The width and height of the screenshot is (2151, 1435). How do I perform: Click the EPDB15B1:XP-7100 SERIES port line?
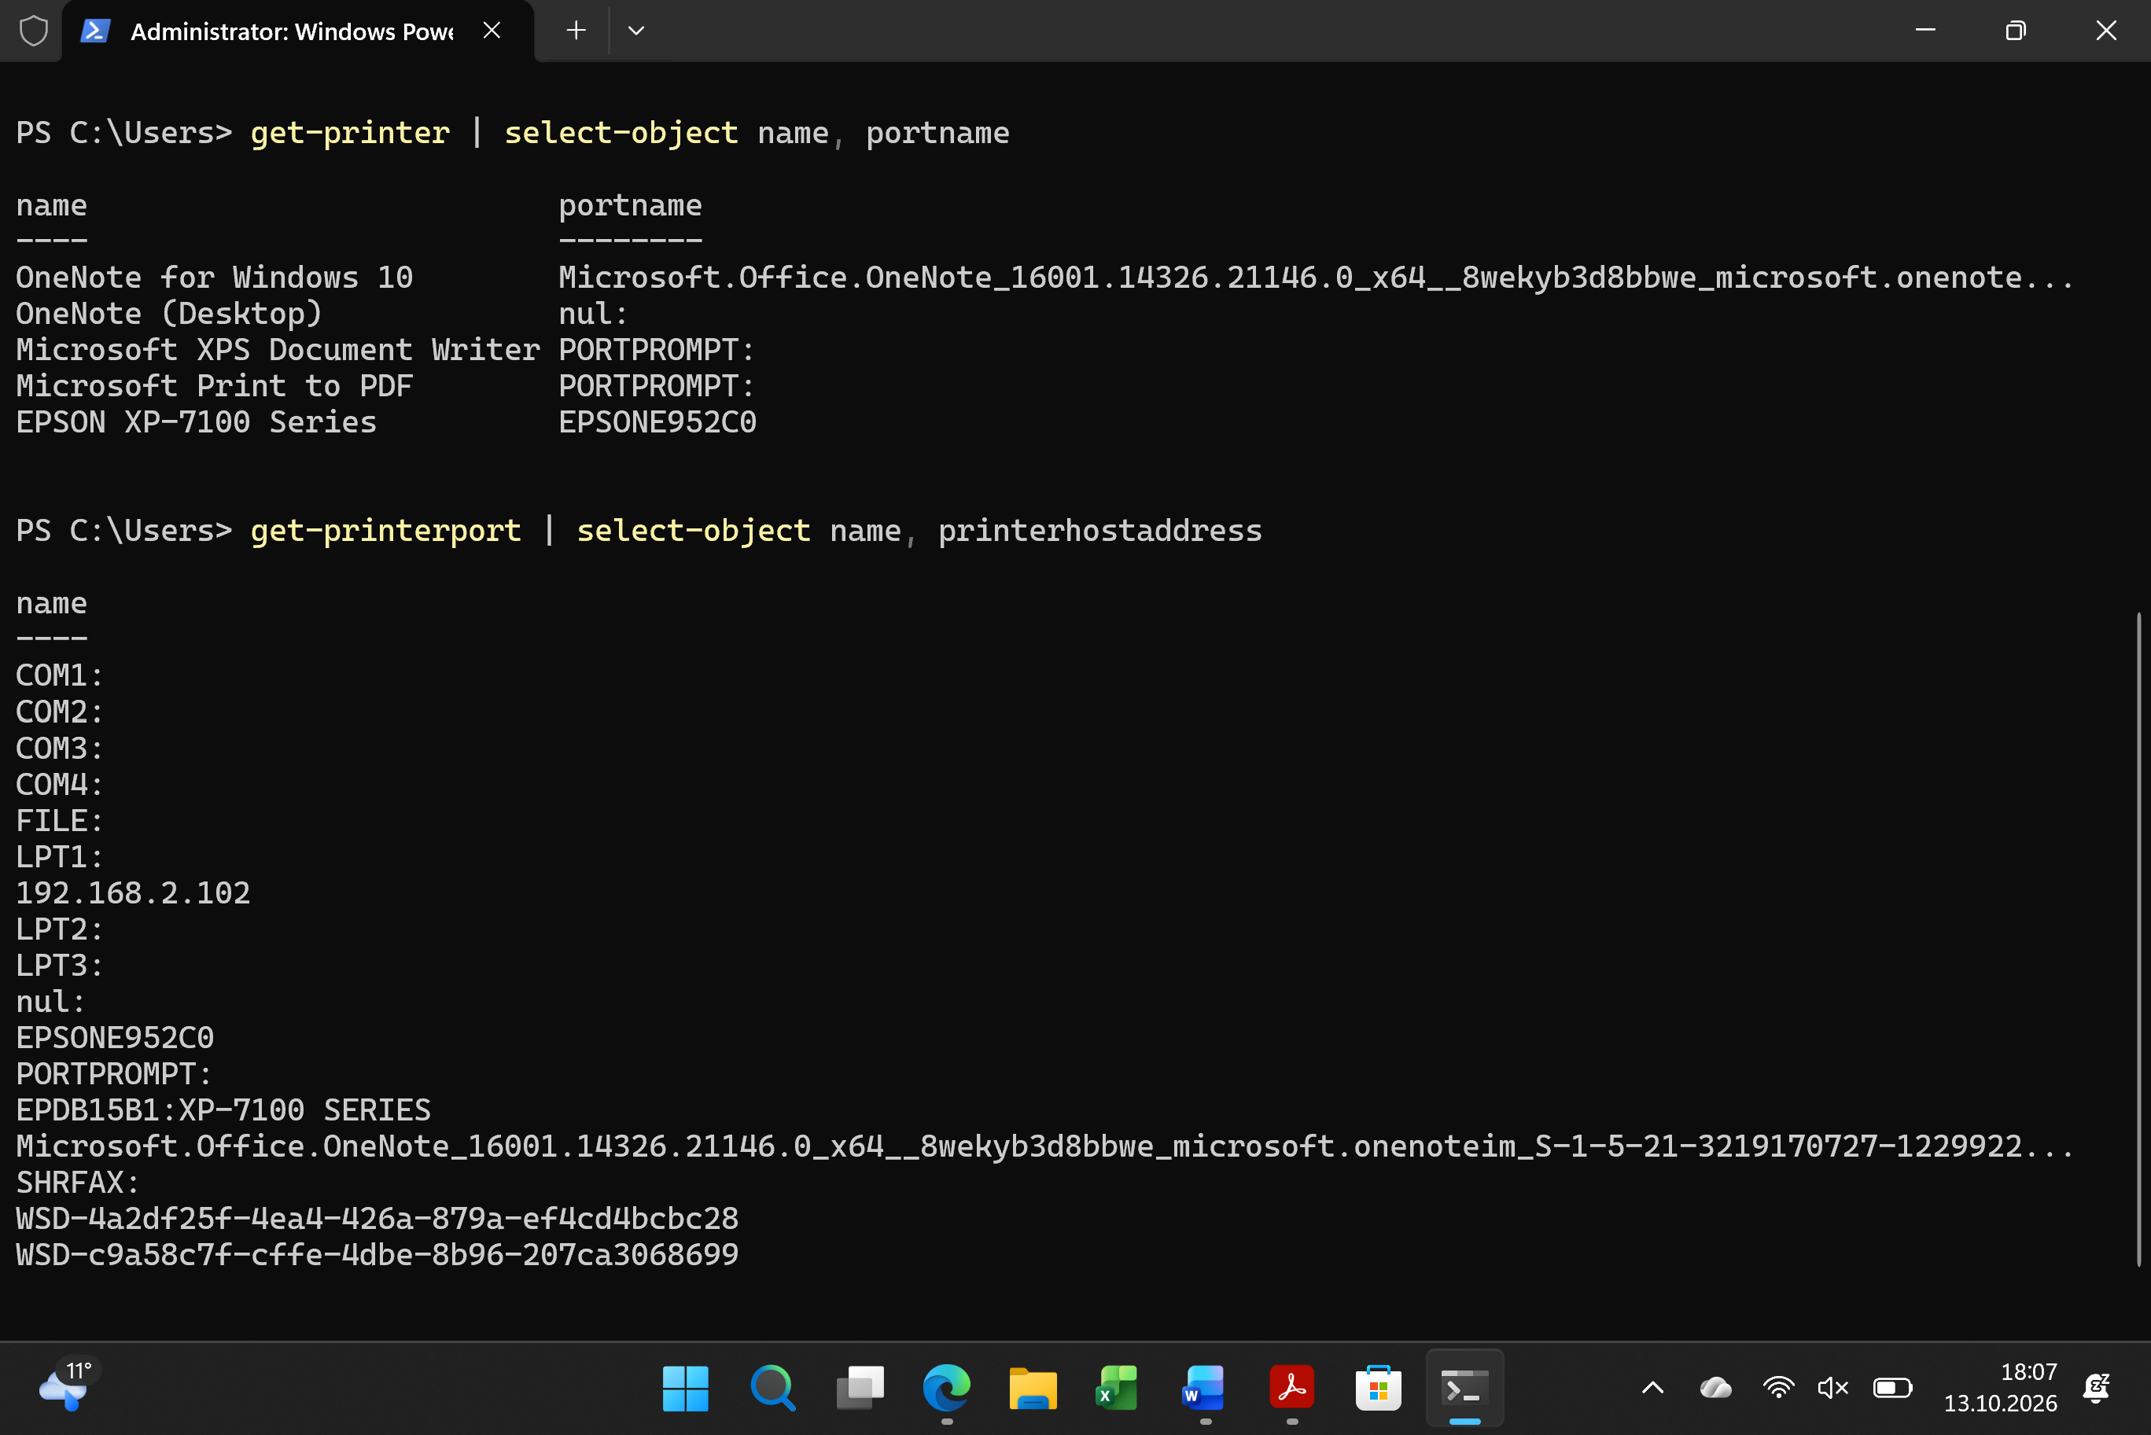pyautogui.click(x=223, y=1110)
